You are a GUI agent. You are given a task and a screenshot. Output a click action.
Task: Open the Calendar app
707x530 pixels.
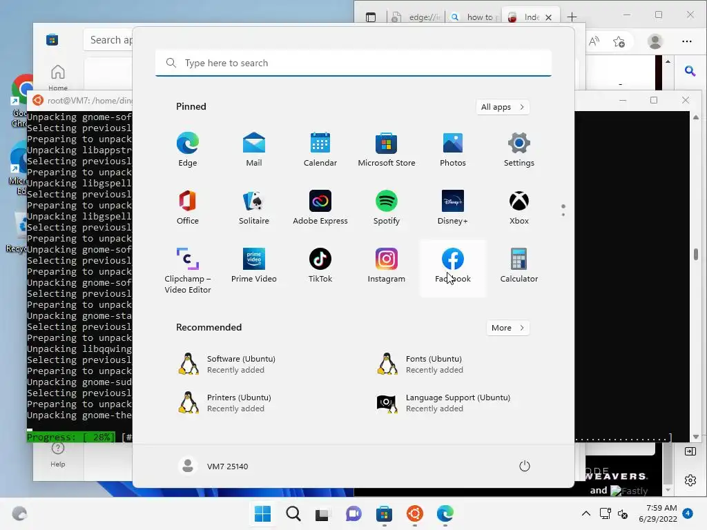click(x=320, y=150)
